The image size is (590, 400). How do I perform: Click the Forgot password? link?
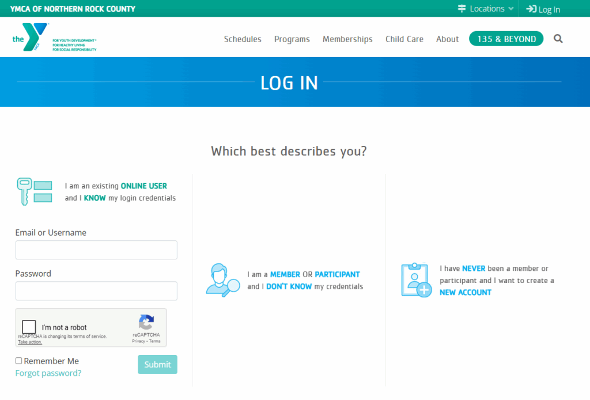pos(48,373)
